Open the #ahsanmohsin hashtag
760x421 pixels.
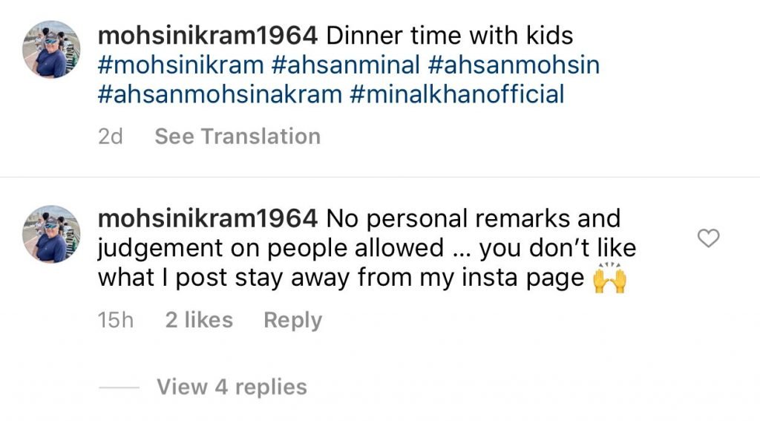coord(514,65)
